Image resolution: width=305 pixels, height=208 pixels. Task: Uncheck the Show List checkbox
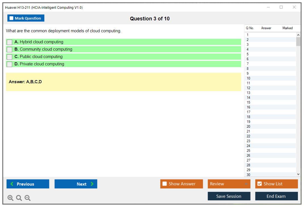[259, 184]
